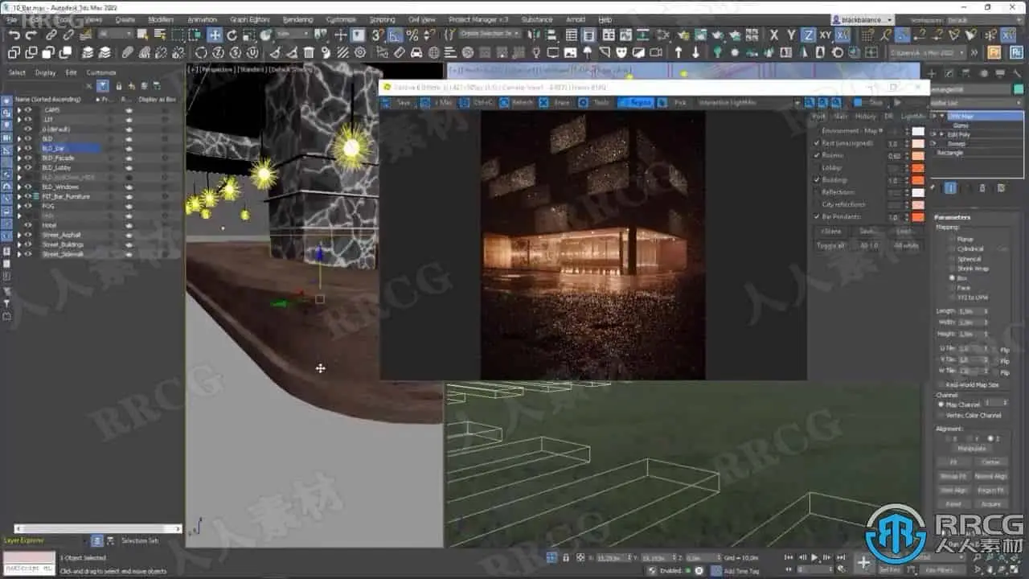Viewport: 1029px width, 579px height.
Task: Click the Toggle all LightMix button
Action: click(830, 245)
